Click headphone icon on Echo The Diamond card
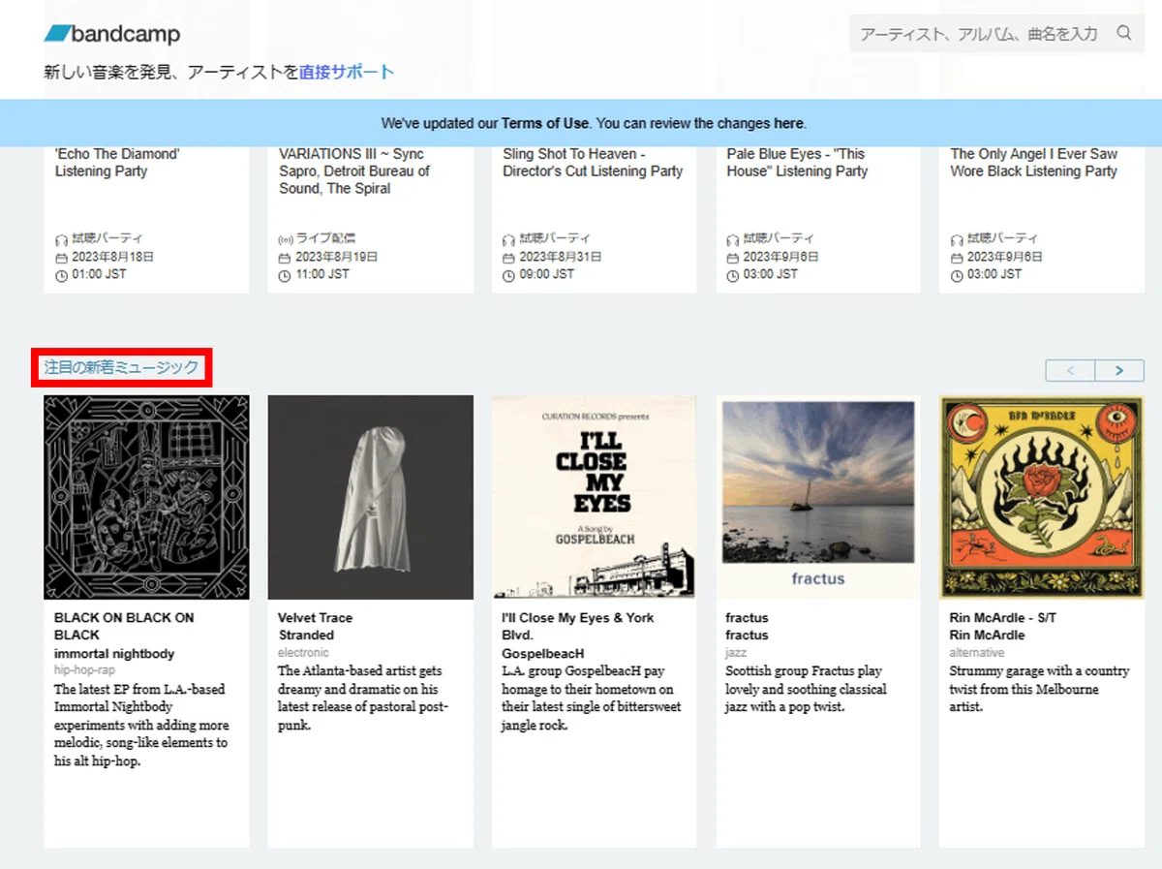Image resolution: width=1162 pixels, height=869 pixels. coord(61,239)
